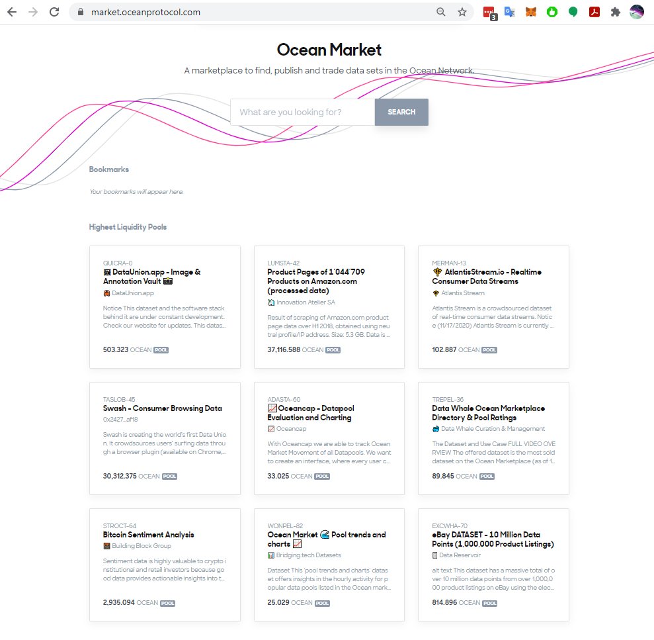
Task: Click the TREPEL-36 datatoken symbol
Action: 448,400
